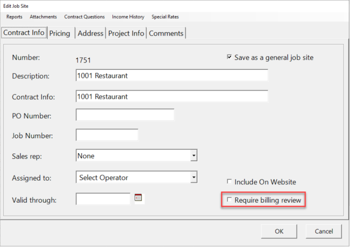Open Special Rates menu

point(165,17)
